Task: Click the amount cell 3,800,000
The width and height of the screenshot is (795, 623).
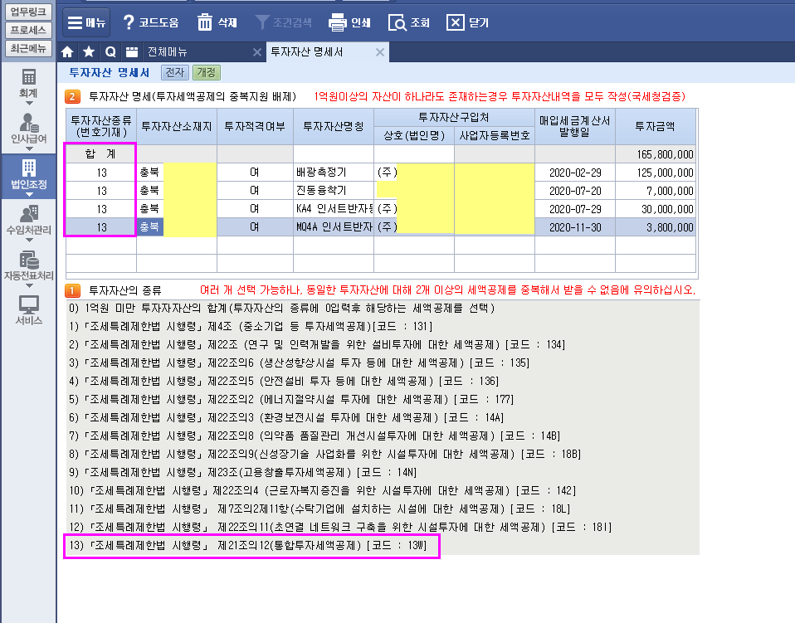Action: pos(655,227)
